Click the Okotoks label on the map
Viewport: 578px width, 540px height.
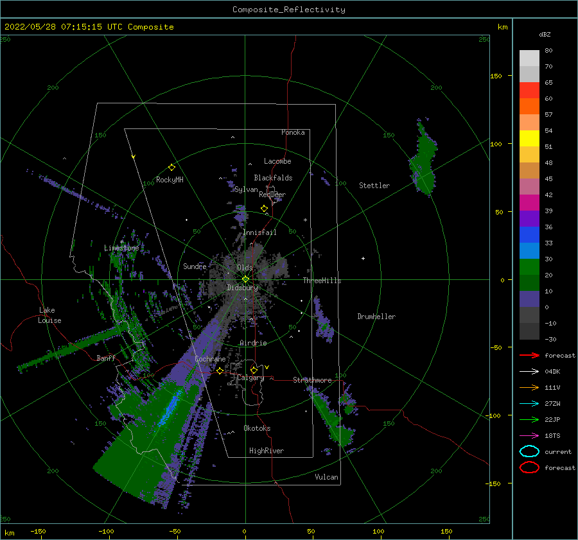257,428
